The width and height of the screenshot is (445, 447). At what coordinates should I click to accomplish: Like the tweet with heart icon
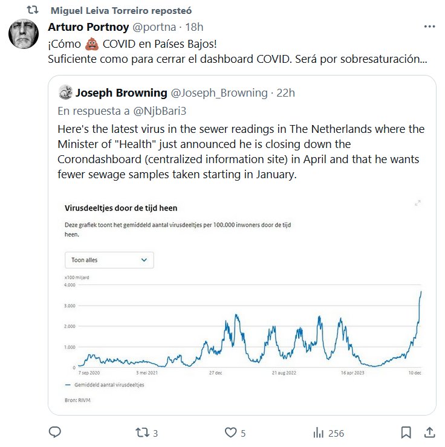(230, 433)
